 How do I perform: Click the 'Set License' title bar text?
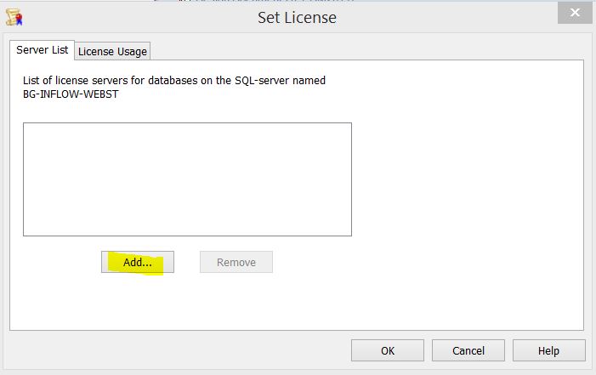[x=297, y=17]
